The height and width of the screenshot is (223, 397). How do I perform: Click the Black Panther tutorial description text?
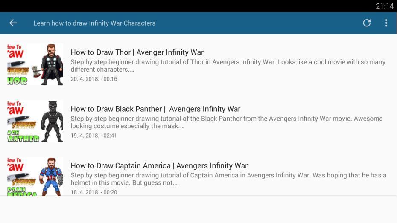[227, 122]
